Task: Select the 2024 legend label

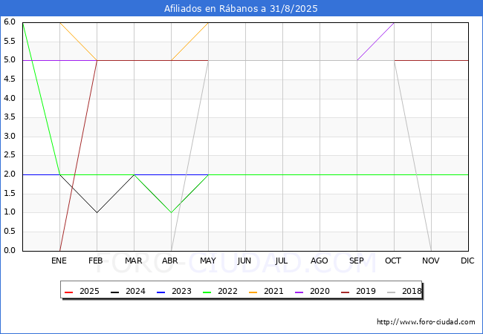Action: point(135,291)
